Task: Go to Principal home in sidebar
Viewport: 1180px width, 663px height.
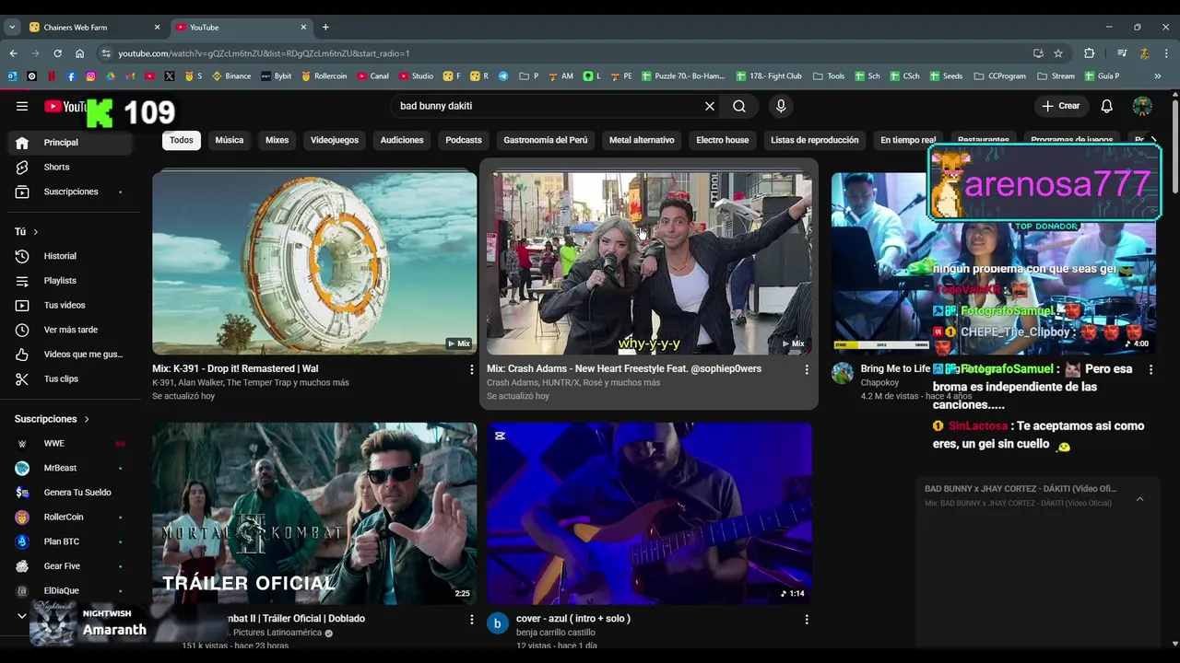Action: pyautogui.click(x=70, y=143)
